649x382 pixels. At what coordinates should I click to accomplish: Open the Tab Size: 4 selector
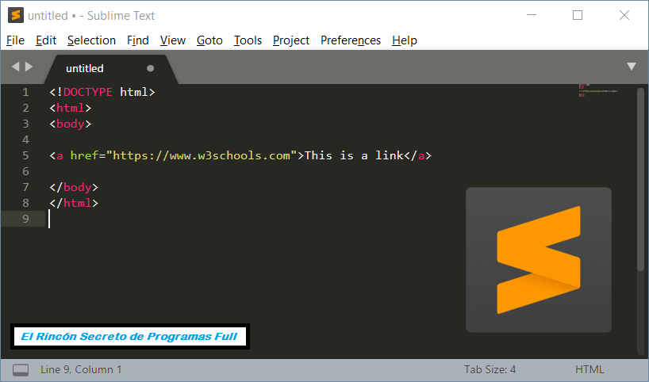tap(490, 369)
